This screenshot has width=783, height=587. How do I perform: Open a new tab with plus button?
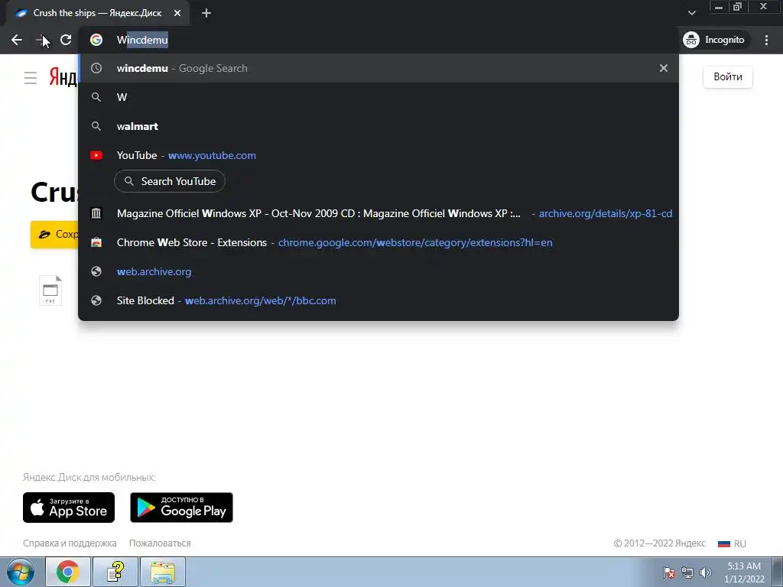pyautogui.click(x=206, y=14)
